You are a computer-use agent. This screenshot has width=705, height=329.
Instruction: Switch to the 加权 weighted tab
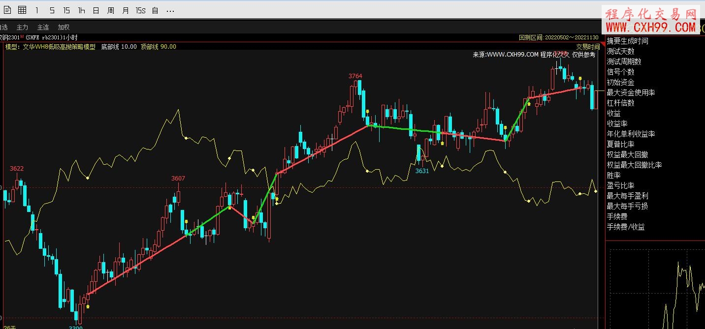coord(64,27)
